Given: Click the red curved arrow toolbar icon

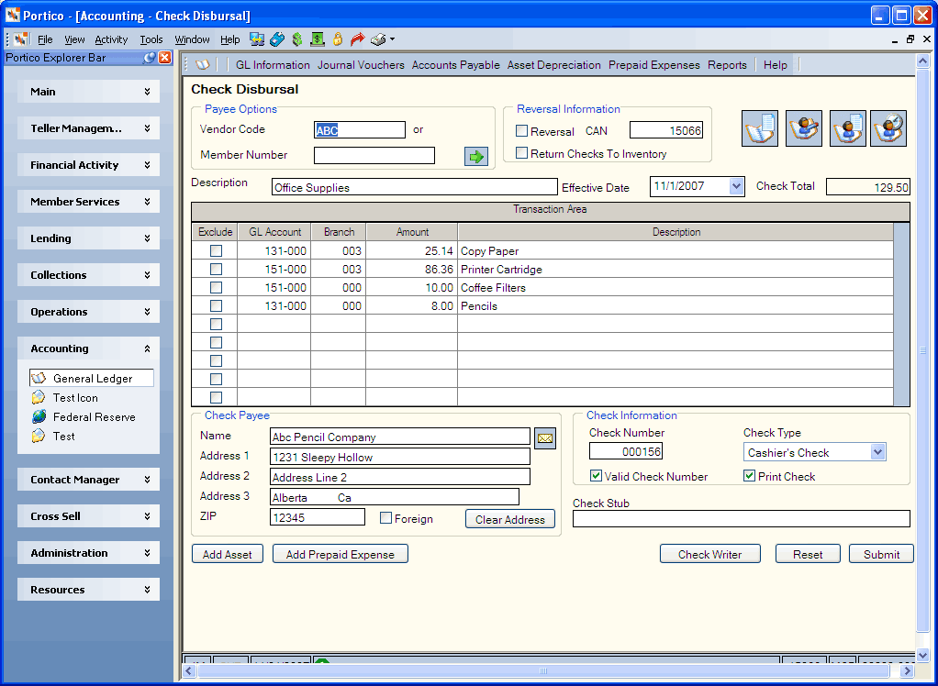Looking at the screenshot, I should (357, 39).
